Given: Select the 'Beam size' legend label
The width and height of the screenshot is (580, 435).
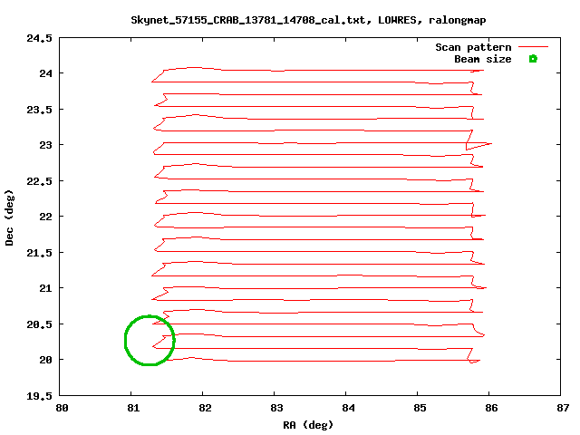Looking at the screenshot, I should [x=483, y=59].
